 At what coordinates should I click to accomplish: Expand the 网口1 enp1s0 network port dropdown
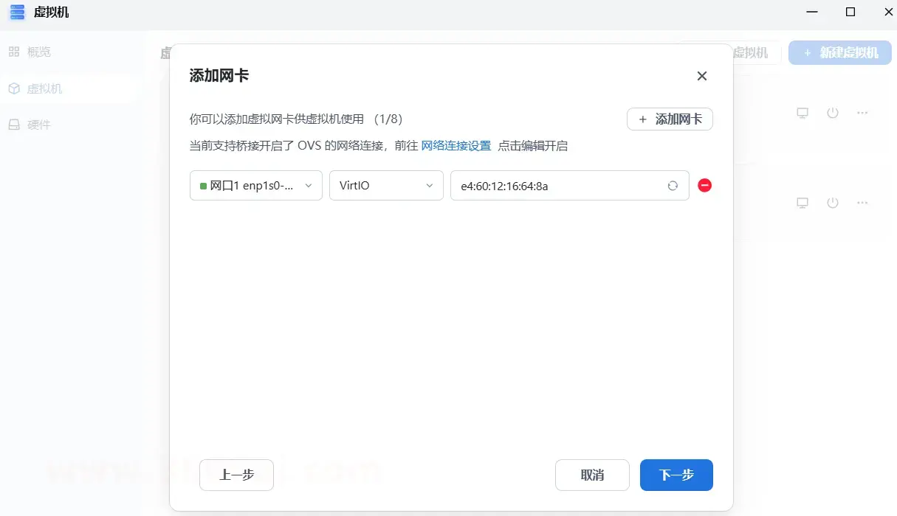point(255,186)
